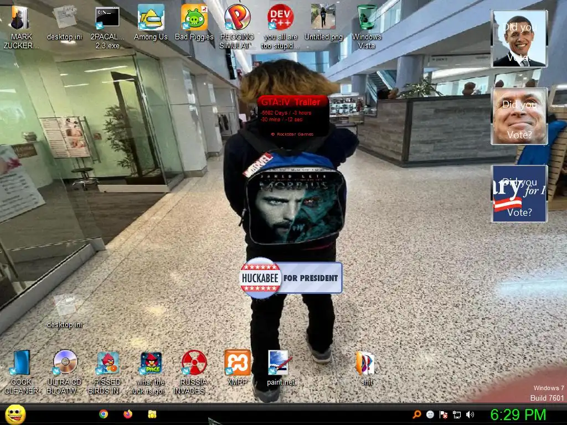
Task: Launch Firefox from the taskbar
Action: point(128,414)
